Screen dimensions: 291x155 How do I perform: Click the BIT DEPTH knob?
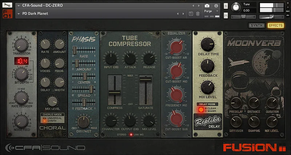click(x=21, y=74)
